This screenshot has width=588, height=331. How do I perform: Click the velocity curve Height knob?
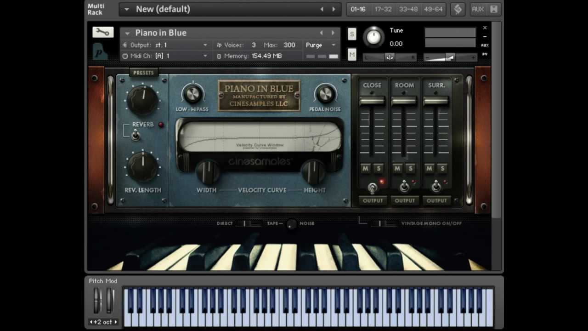tap(313, 172)
